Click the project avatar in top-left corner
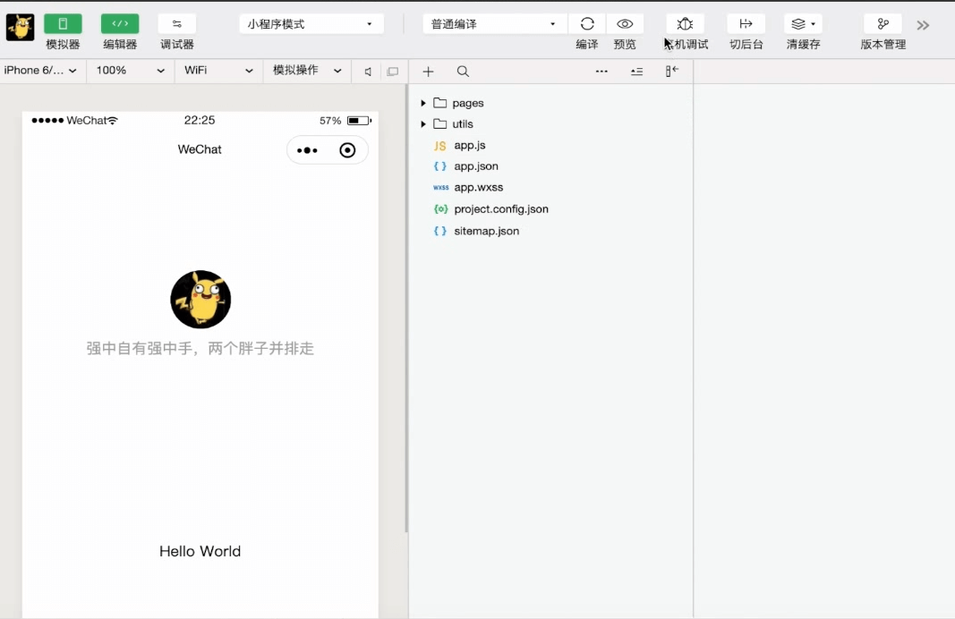 pos(20,28)
